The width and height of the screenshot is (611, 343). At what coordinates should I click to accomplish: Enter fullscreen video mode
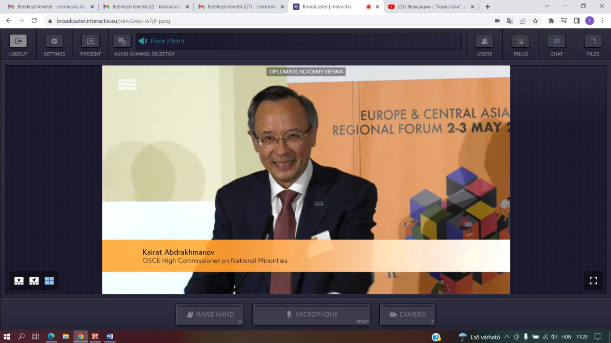click(x=593, y=280)
